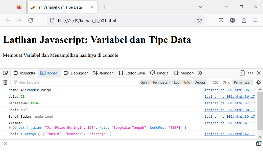This screenshot has height=158, width=263.
Task: Open the Extensions puzzle icon
Action: point(244,20)
